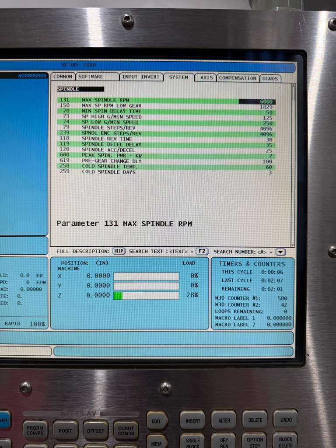Open the COMPENSATION tab
Viewport: 336px width, 448px height.
(x=238, y=78)
